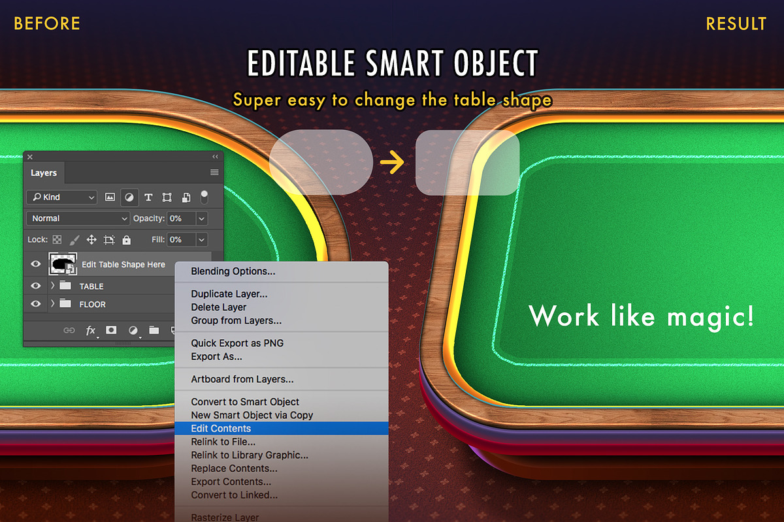This screenshot has height=522, width=784.
Task: Select Edit Contents menu entry
Action: coord(282,428)
